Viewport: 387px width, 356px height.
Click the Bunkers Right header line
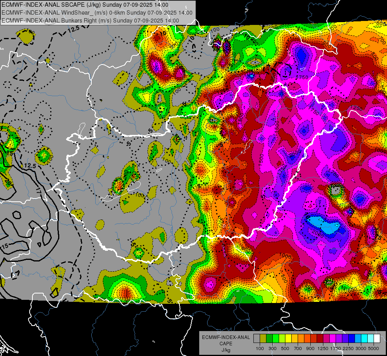[91, 21]
